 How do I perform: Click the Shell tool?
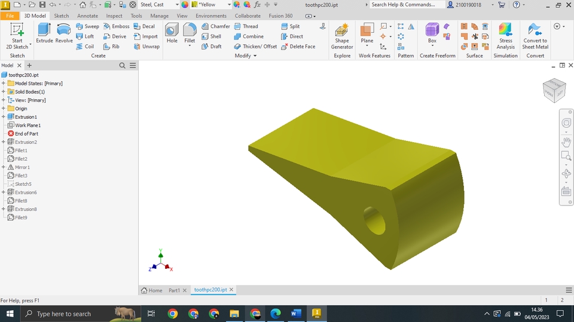click(211, 36)
